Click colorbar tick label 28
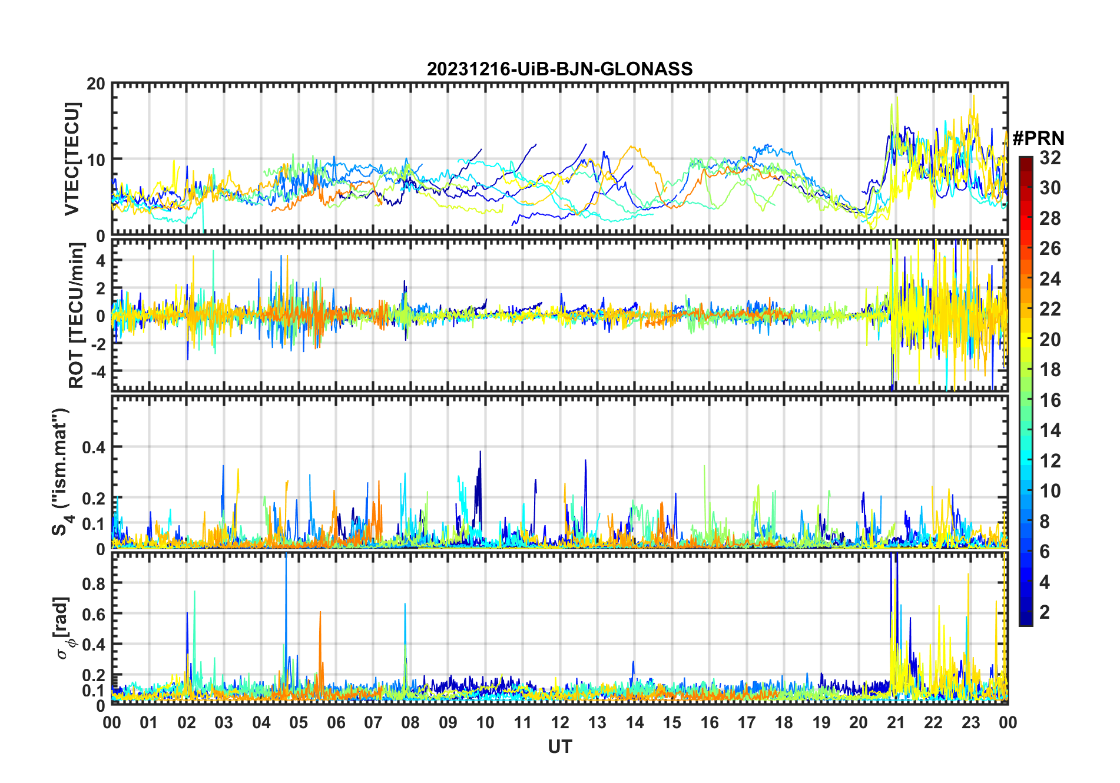The image size is (1120, 783). [1050, 218]
